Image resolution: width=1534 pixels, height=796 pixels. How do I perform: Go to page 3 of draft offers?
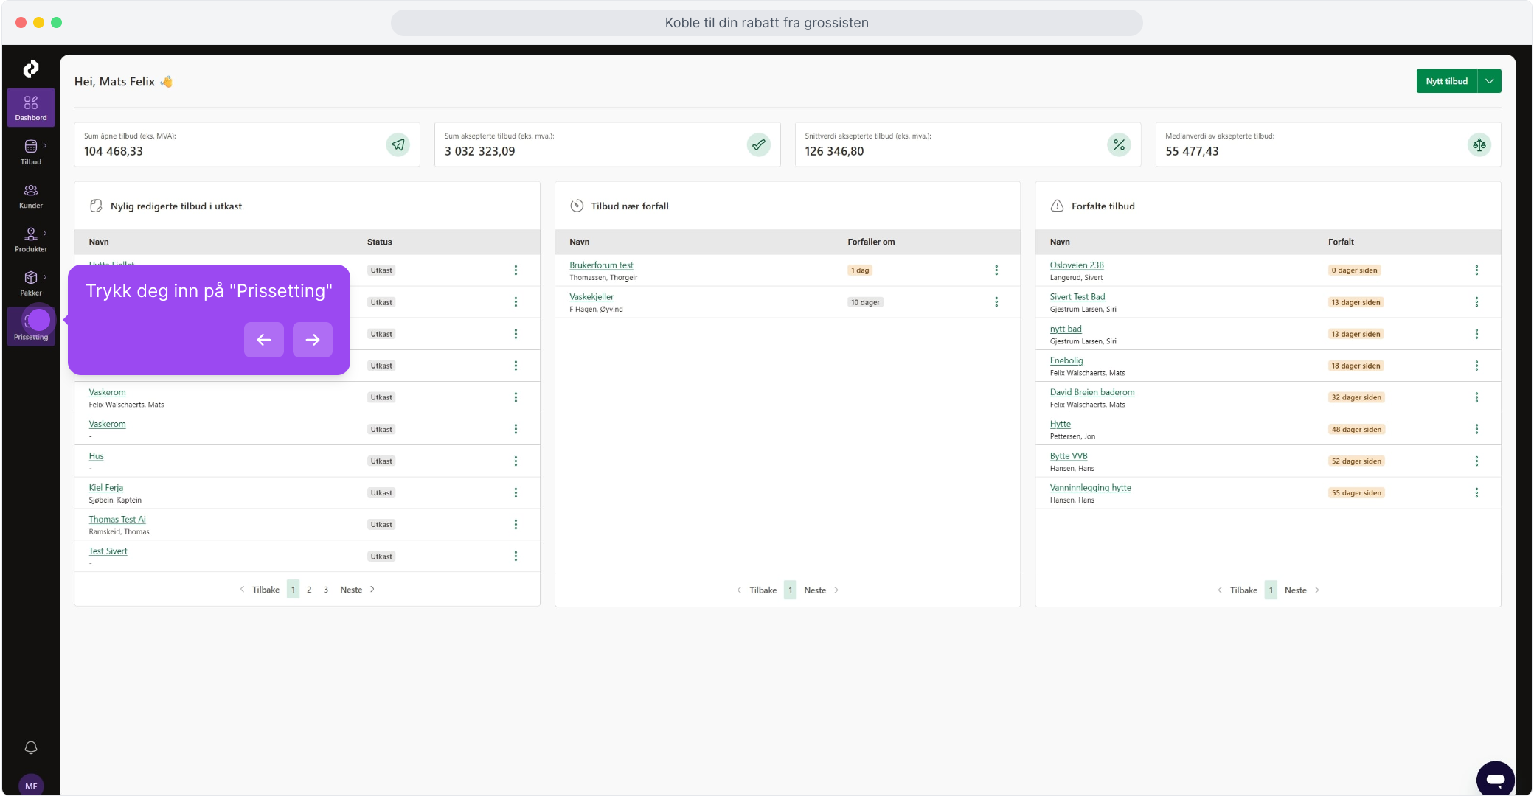click(326, 590)
